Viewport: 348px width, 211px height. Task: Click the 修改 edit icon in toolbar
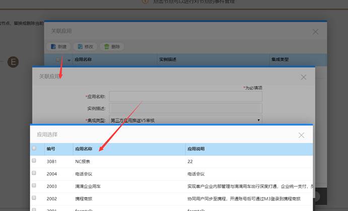[80, 47]
